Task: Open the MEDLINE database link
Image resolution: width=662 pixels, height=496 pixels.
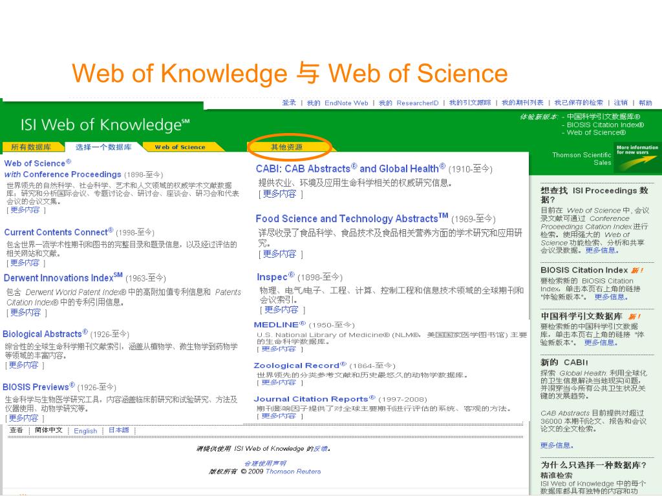Action: [279, 325]
